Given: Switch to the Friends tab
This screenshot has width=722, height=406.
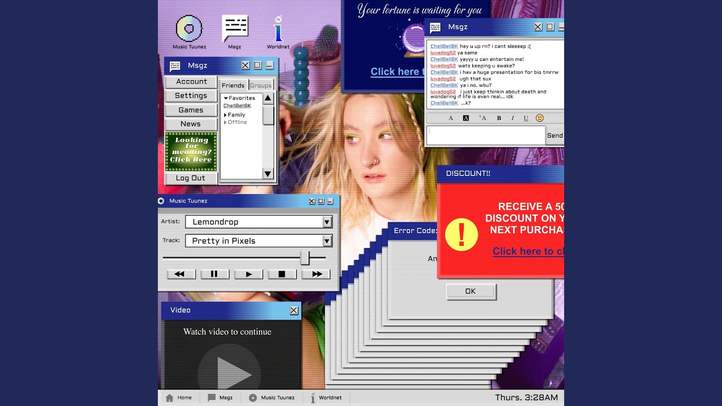Looking at the screenshot, I should pos(233,85).
